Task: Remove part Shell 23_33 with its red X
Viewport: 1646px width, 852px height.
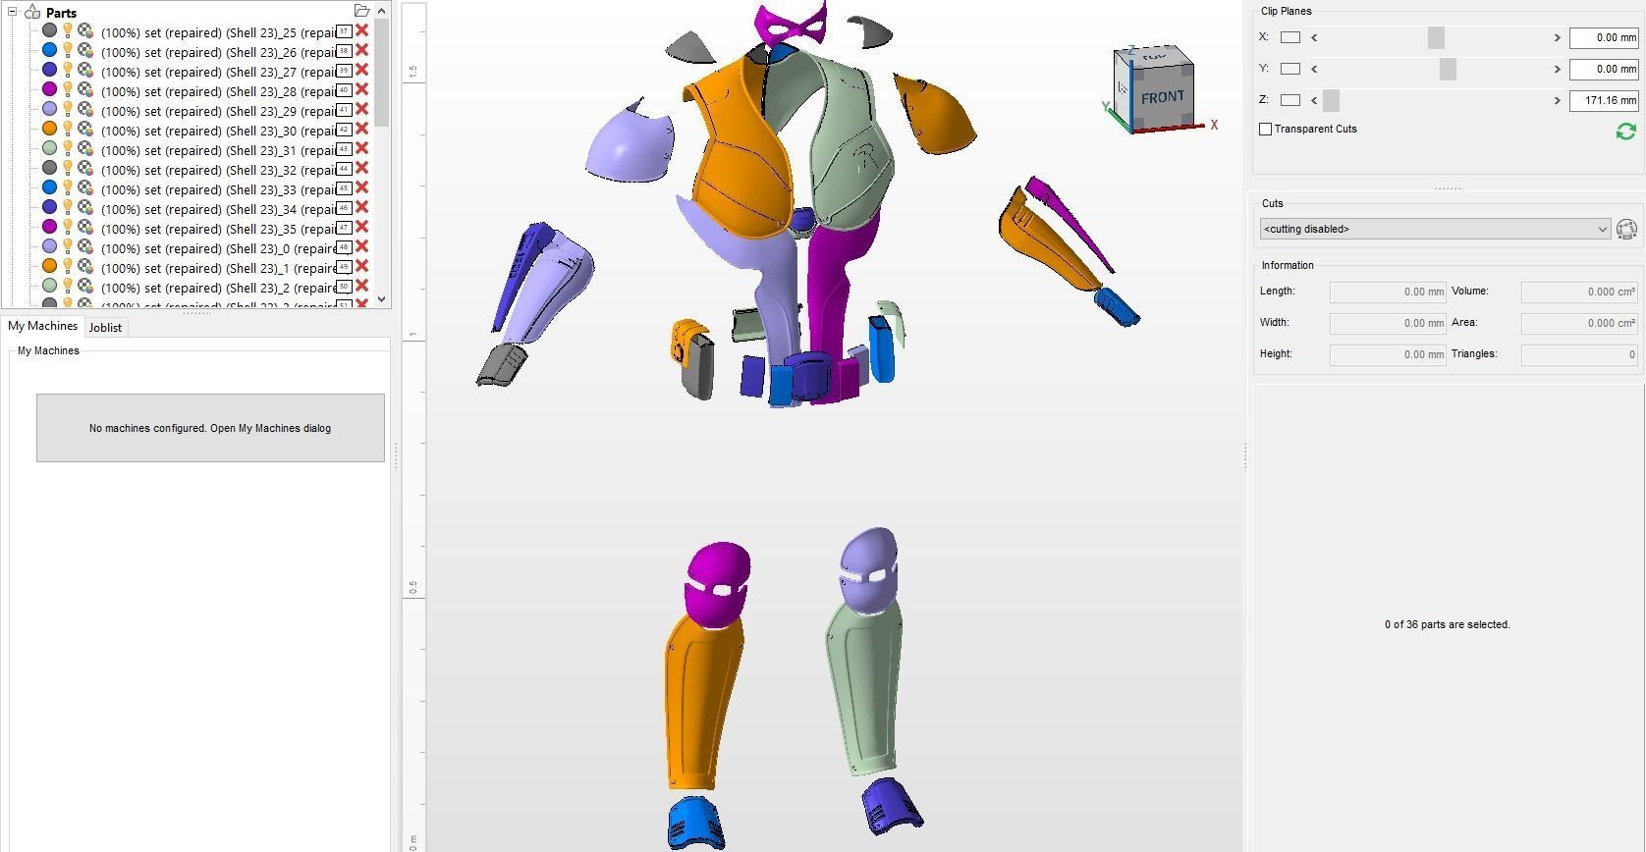Action: coord(361,188)
